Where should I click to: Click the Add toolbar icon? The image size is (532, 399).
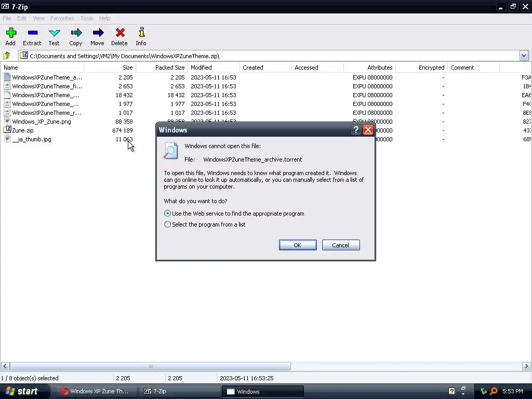(x=11, y=33)
